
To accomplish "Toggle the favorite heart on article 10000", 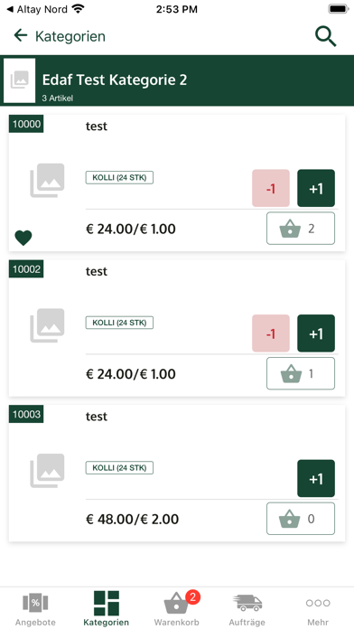I will (23, 238).
